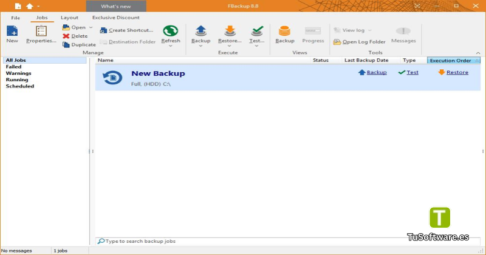Expand the Open button dropdown arrow

tap(91, 27)
